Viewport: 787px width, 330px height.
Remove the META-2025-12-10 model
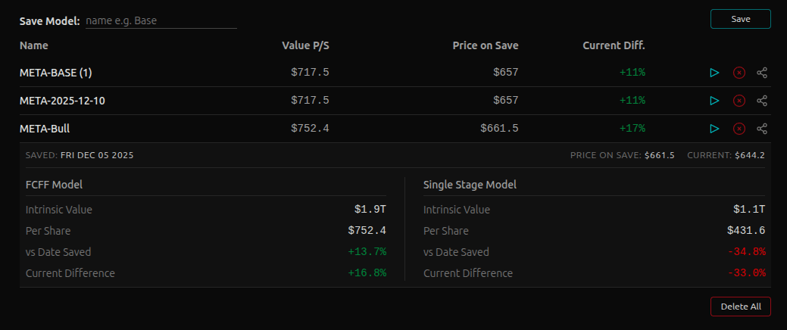pos(739,101)
